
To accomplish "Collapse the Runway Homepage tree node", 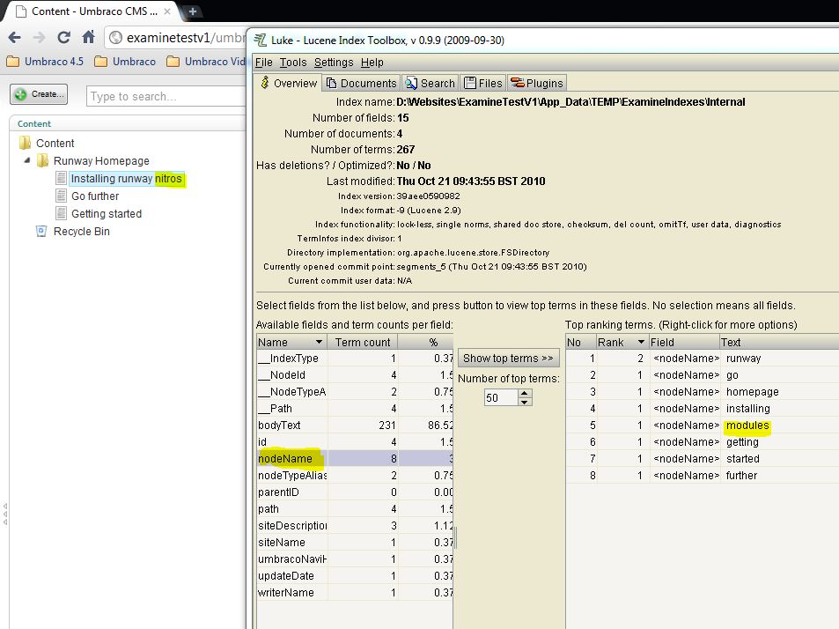I will pos(26,160).
